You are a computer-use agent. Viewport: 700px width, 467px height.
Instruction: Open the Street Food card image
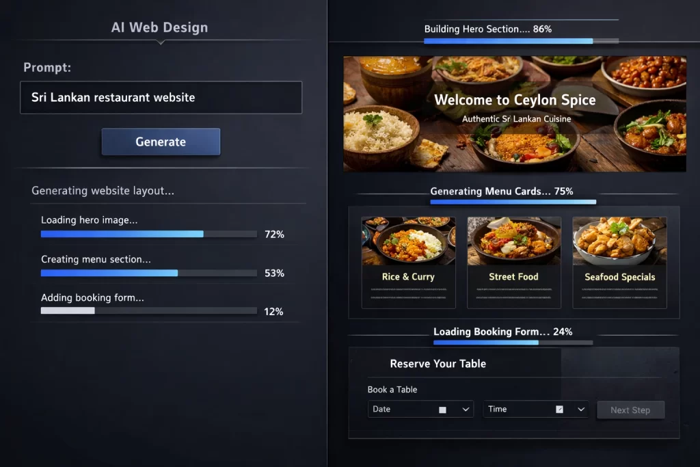pos(514,241)
